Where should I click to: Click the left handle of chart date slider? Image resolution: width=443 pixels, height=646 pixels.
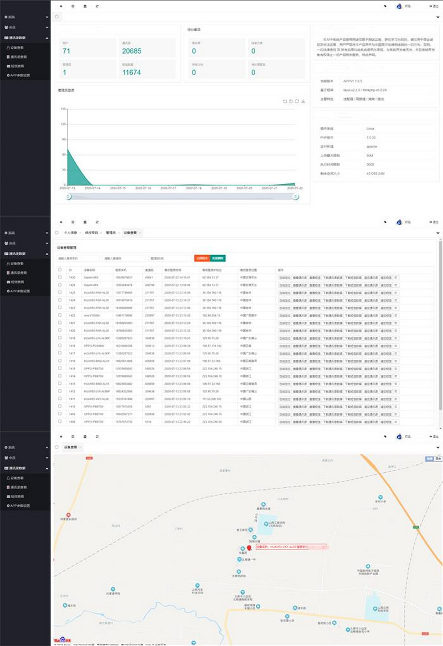(69, 197)
